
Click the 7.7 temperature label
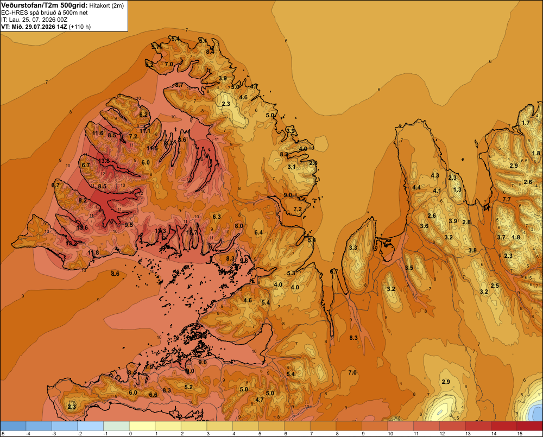click(x=507, y=199)
